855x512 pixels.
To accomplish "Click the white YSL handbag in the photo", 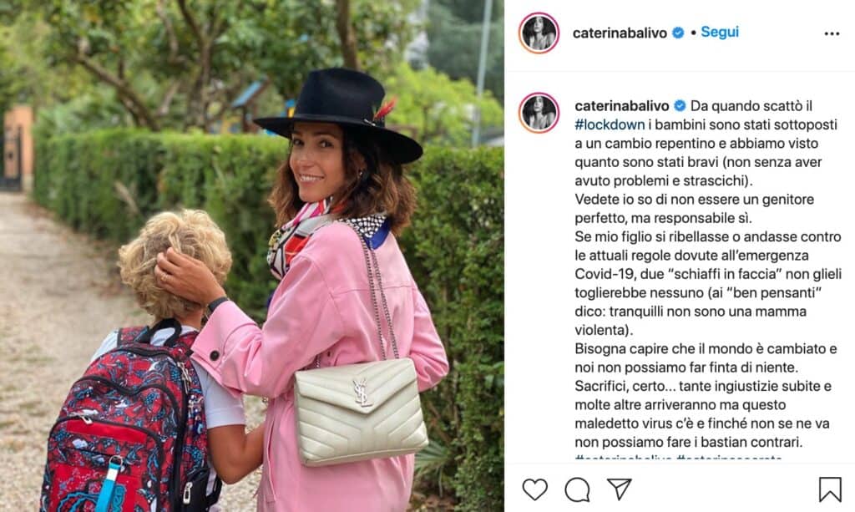I will pos(361,411).
